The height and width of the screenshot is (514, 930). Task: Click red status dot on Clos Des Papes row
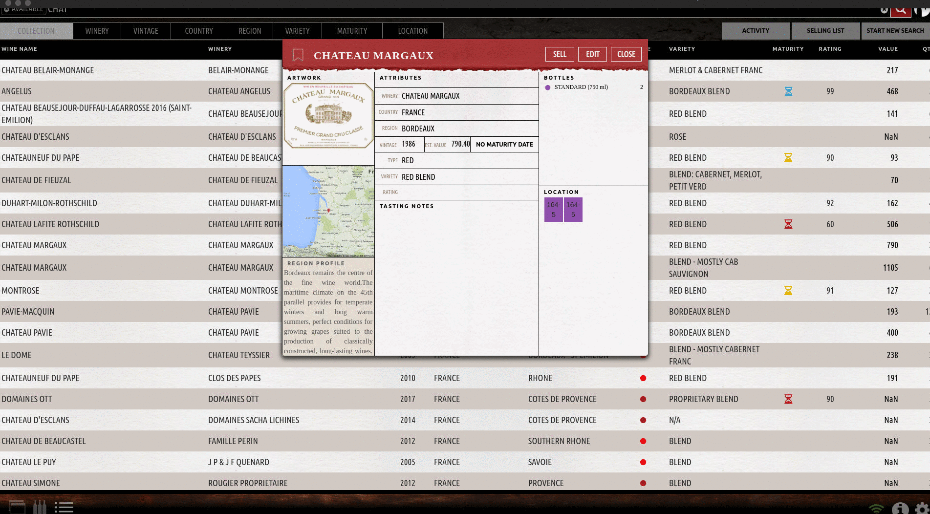pos(643,378)
